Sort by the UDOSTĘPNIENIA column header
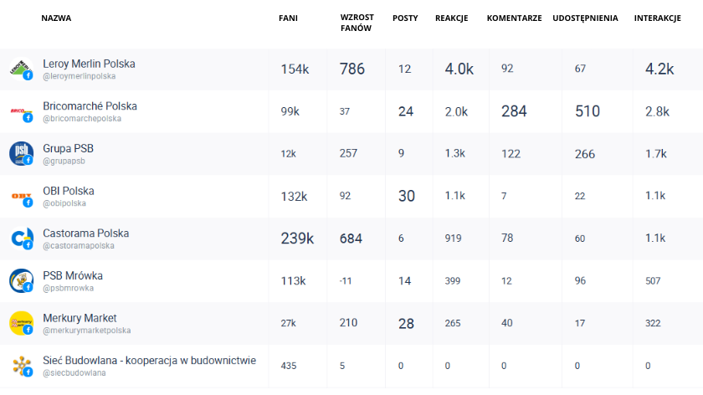This screenshot has width=703, height=395. [585, 18]
